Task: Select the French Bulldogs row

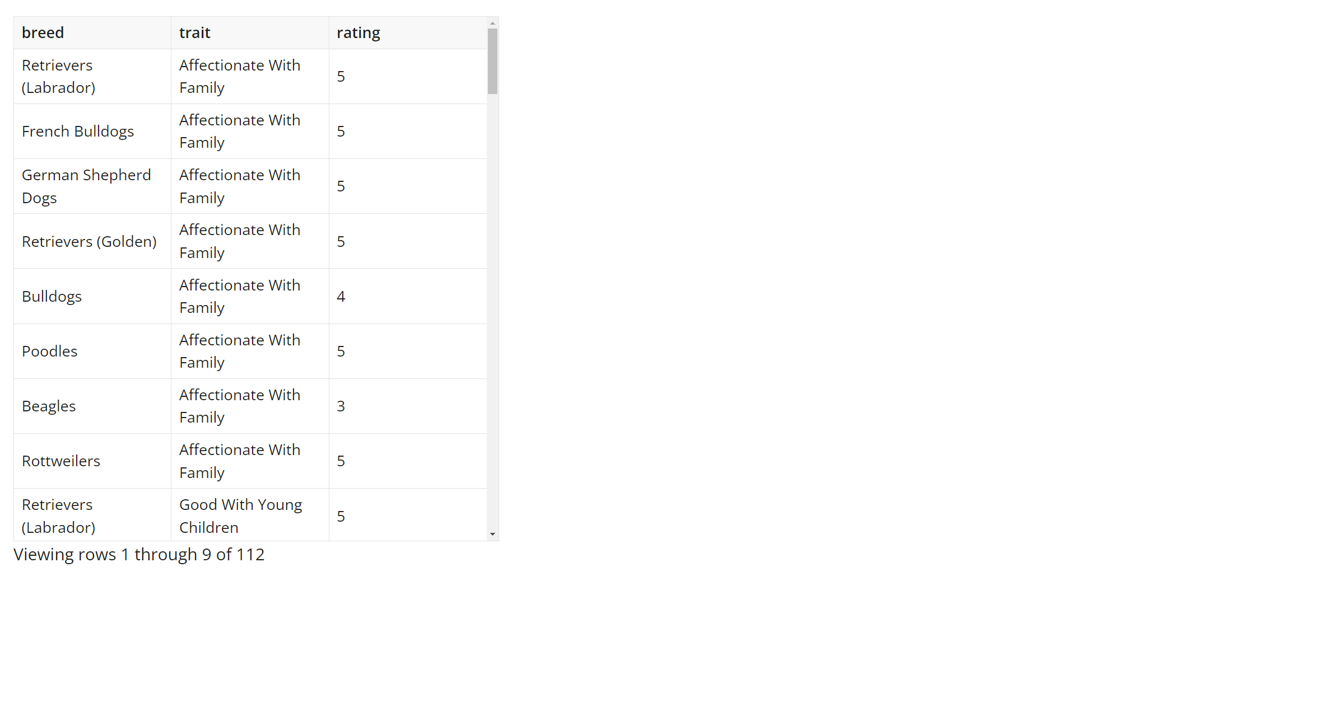Action: [91, 131]
